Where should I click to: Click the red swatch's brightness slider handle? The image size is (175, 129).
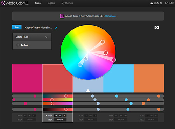click(66, 109)
